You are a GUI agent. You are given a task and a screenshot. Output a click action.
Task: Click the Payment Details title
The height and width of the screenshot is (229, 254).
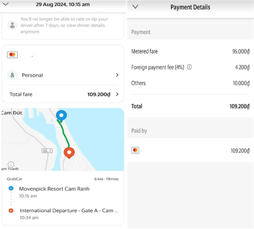coord(190,7)
